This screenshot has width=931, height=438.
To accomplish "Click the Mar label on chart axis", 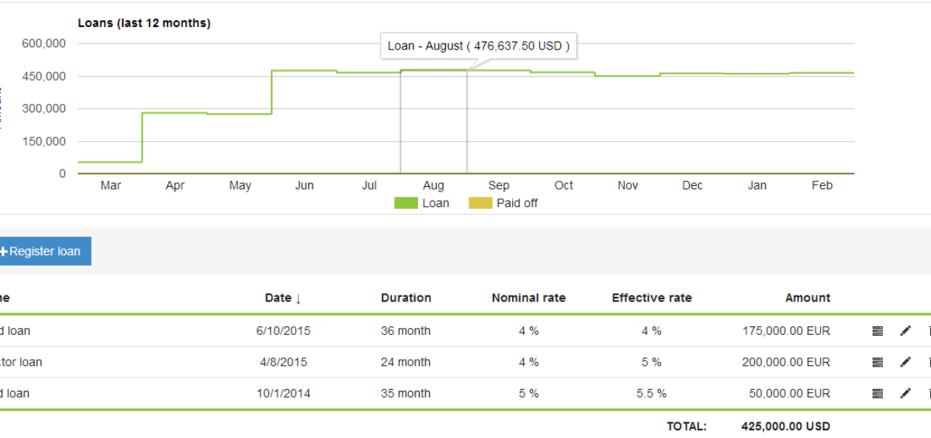I will 111,185.
